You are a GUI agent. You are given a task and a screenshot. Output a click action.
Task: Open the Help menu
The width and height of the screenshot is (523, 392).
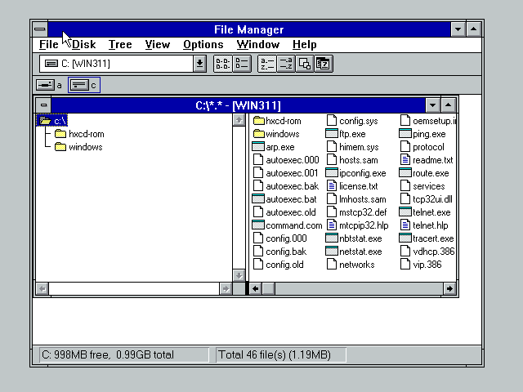click(304, 44)
